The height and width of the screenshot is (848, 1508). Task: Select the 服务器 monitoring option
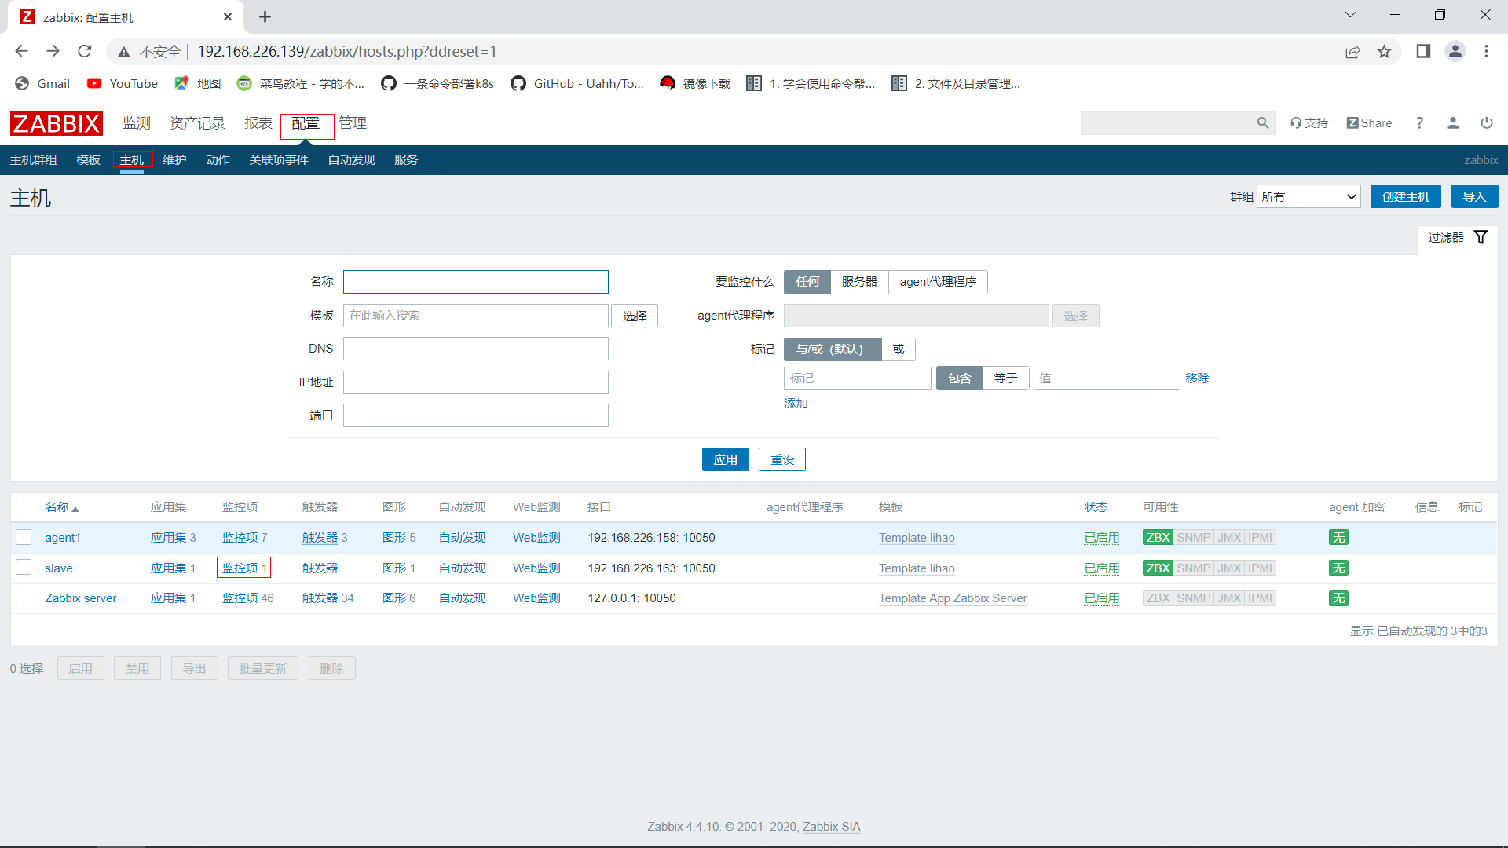coord(858,282)
